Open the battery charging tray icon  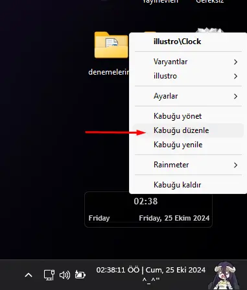click(x=80, y=274)
